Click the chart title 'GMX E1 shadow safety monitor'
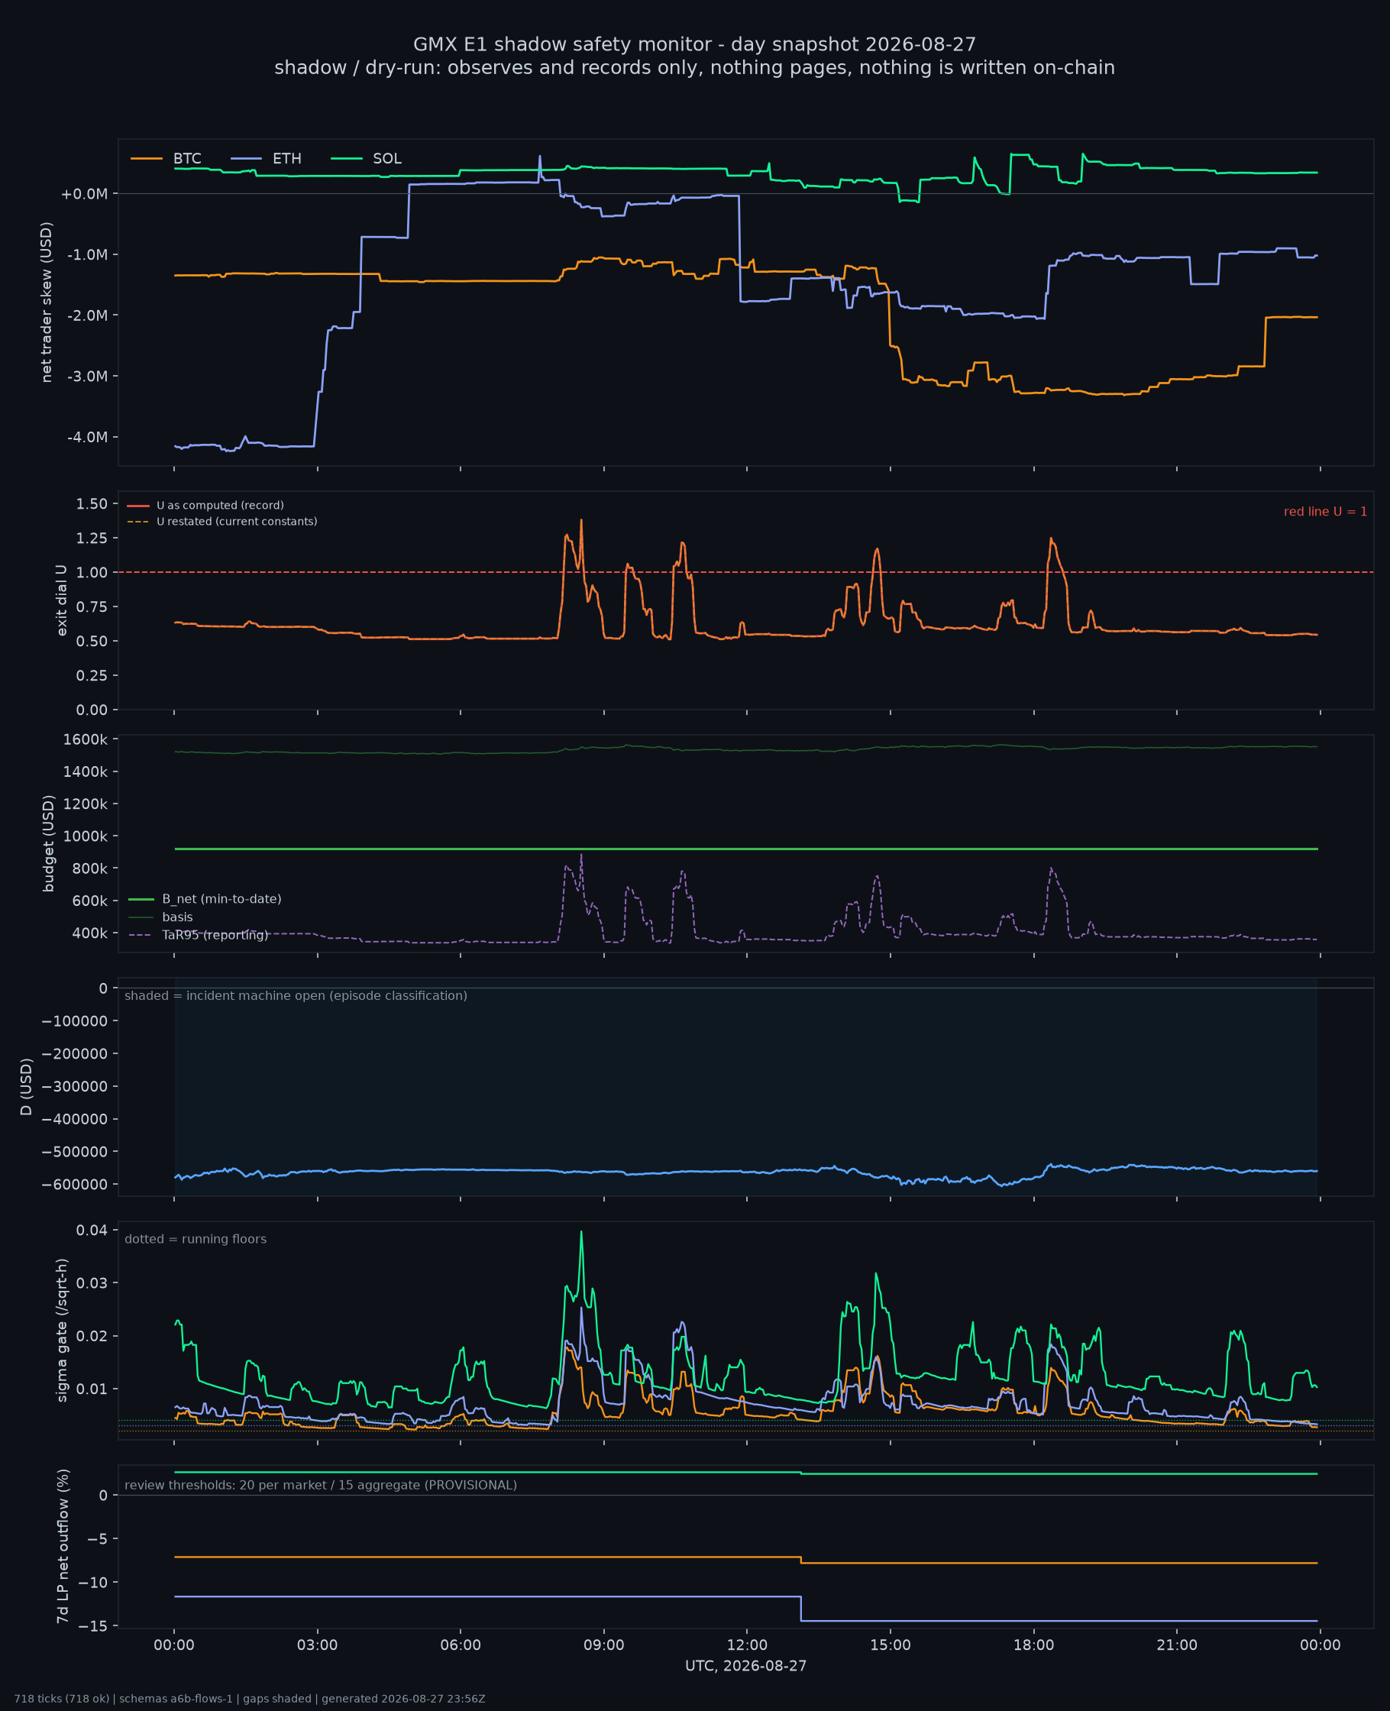1390x1711 pixels. click(x=695, y=44)
